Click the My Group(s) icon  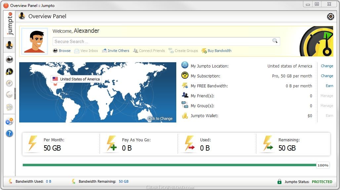pos(185,105)
